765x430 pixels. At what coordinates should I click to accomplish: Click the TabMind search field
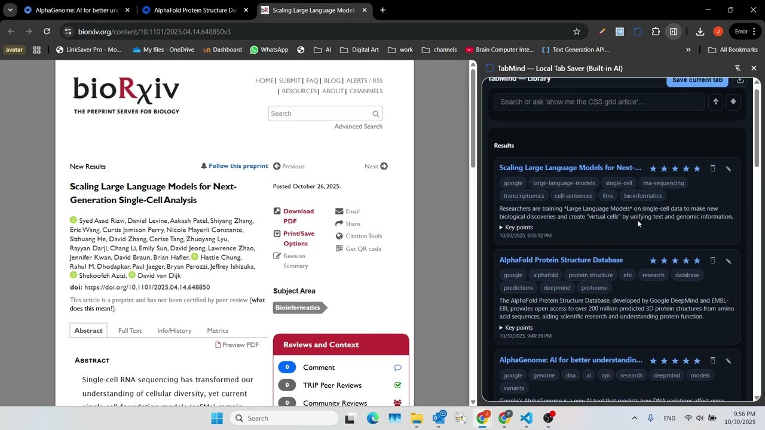[599, 102]
